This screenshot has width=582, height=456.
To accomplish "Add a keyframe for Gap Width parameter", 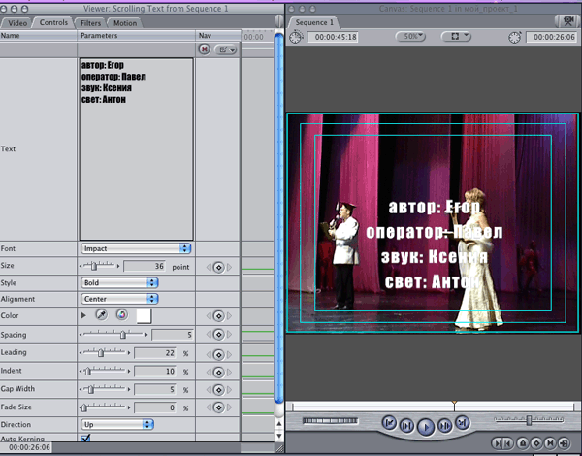I will click(218, 389).
